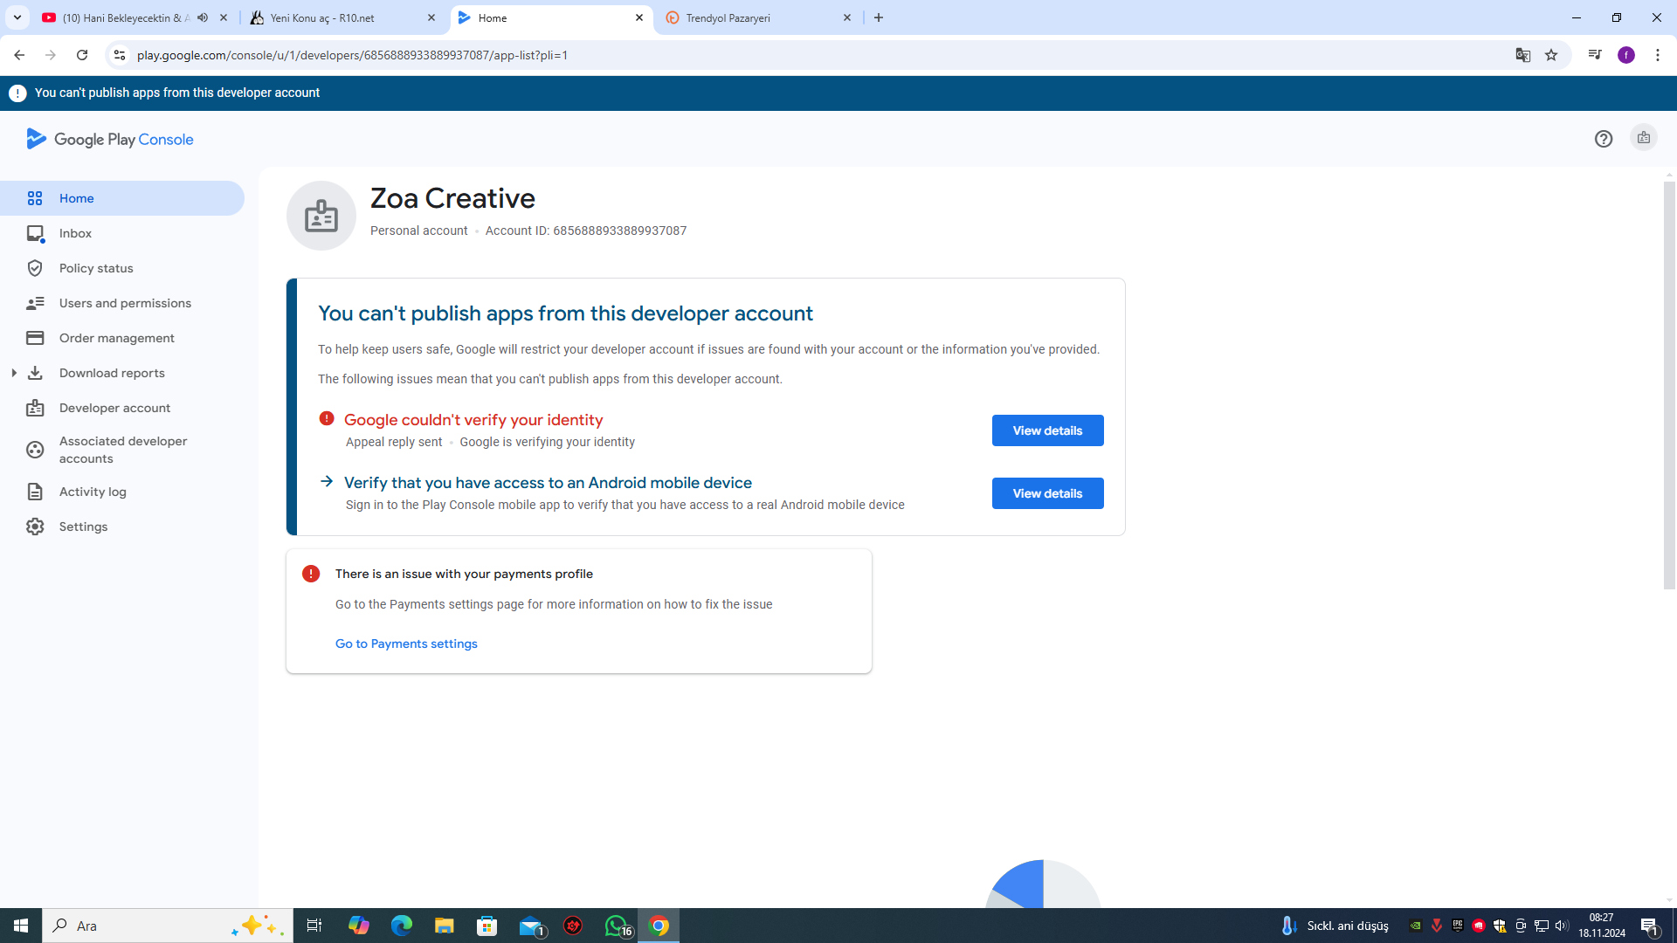Open the media controls icon in toolbar
Image resolution: width=1677 pixels, height=943 pixels.
tap(1595, 55)
